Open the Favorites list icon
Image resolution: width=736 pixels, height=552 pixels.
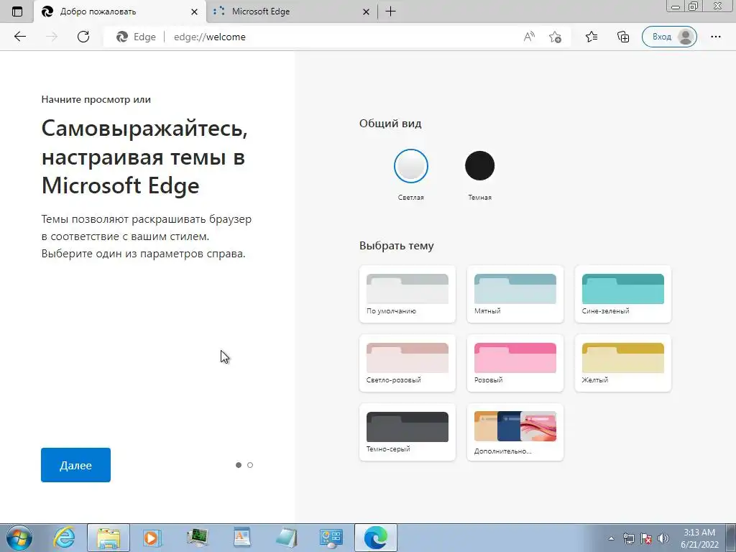pos(592,37)
